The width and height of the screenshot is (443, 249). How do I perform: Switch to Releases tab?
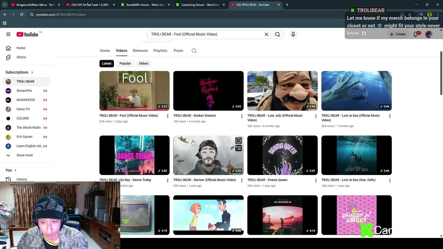click(140, 50)
